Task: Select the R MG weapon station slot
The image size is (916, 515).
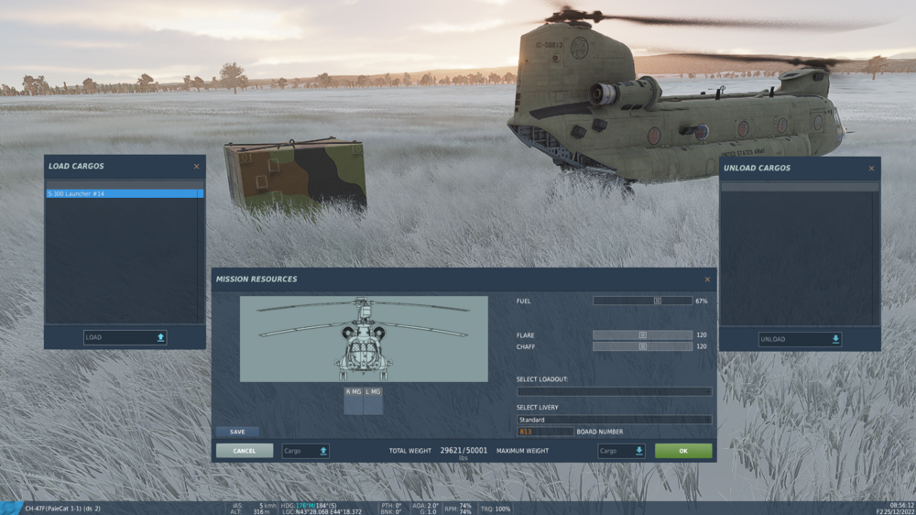Action: click(353, 400)
